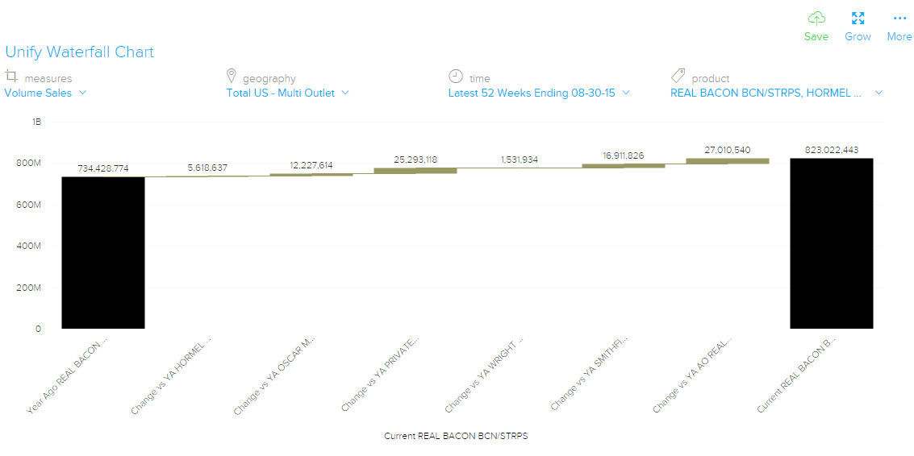Open the More options ellipsis

(x=899, y=19)
